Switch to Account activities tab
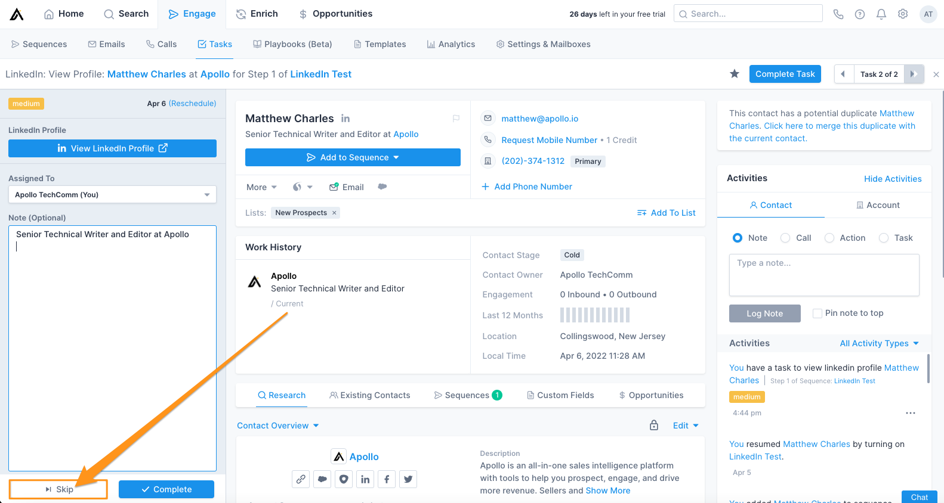The image size is (944, 503). click(x=878, y=205)
